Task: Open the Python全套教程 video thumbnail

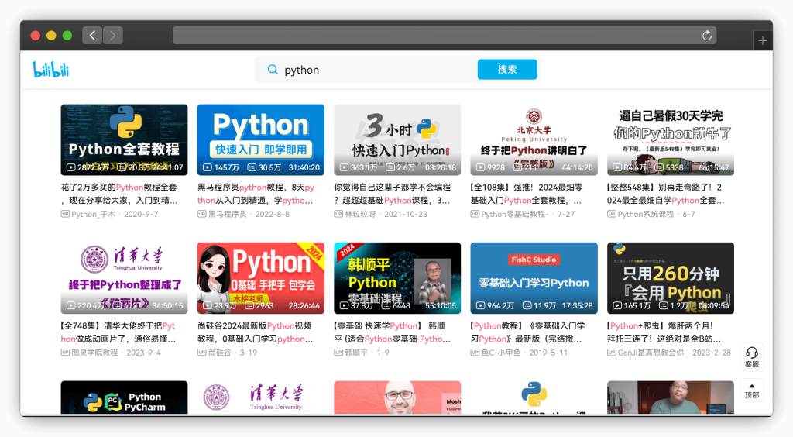Action: point(124,139)
